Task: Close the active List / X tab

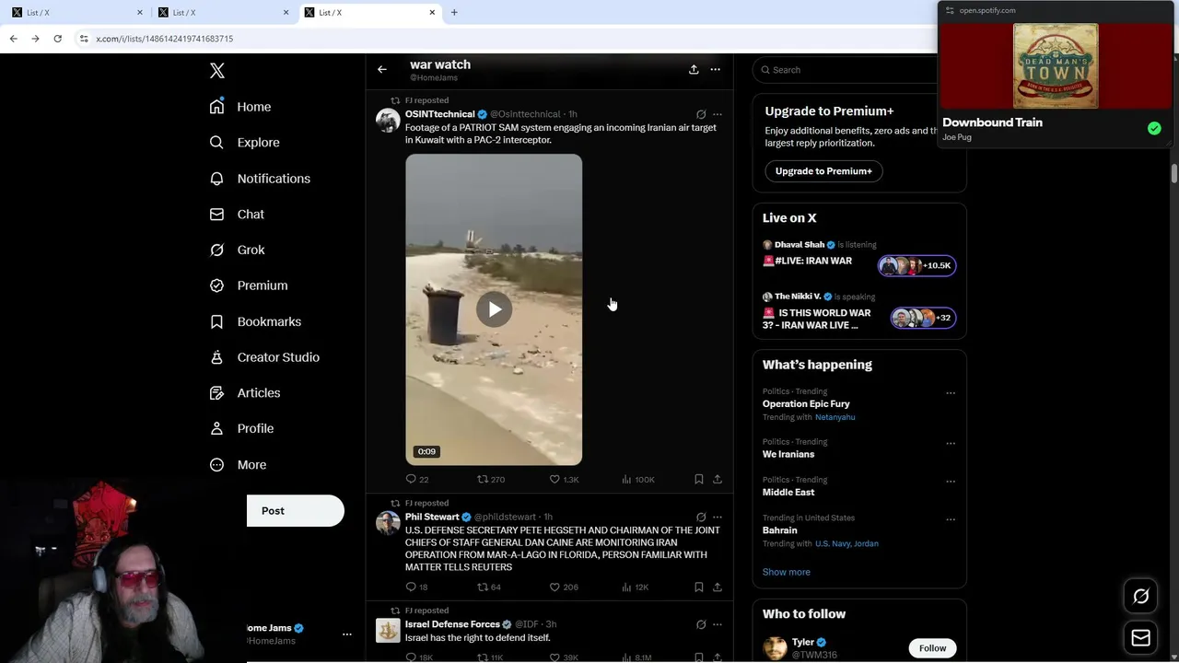Action: [x=432, y=13]
